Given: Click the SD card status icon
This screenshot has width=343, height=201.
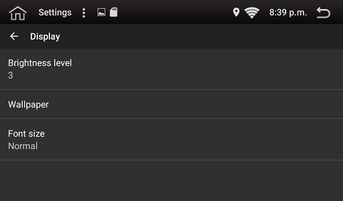Looking at the screenshot, I should pos(113,13).
